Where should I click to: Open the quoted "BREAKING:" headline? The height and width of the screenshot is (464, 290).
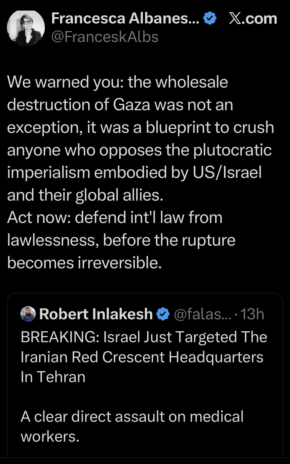pyautogui.click(x=58, y=337)
